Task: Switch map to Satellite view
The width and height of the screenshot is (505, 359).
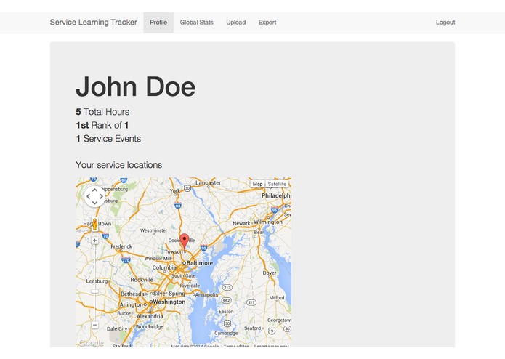Action: tap(277, 184)
